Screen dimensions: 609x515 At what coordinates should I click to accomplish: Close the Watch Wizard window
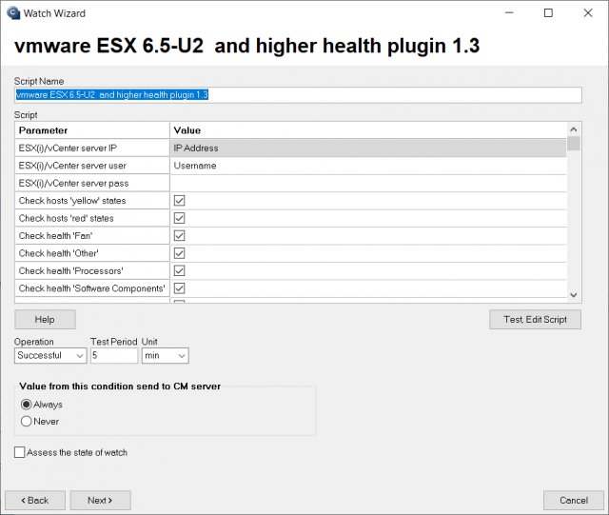point(588,12)
